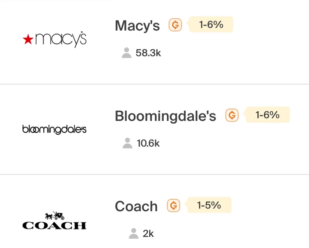This screenshot has height=248, width=309.
Task: Click the person icon beside 2k
Action: 134,233
